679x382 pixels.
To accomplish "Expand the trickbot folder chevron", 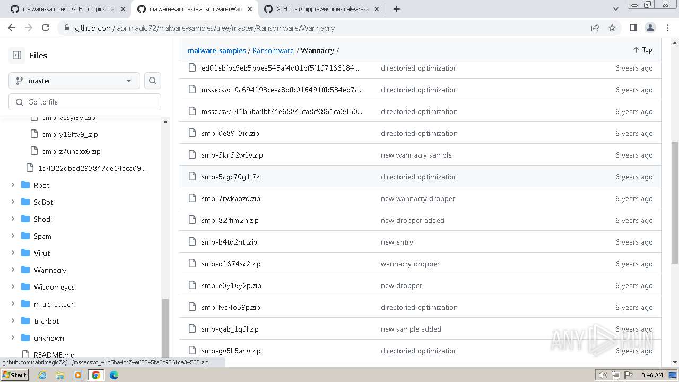I will pos(13,321).
